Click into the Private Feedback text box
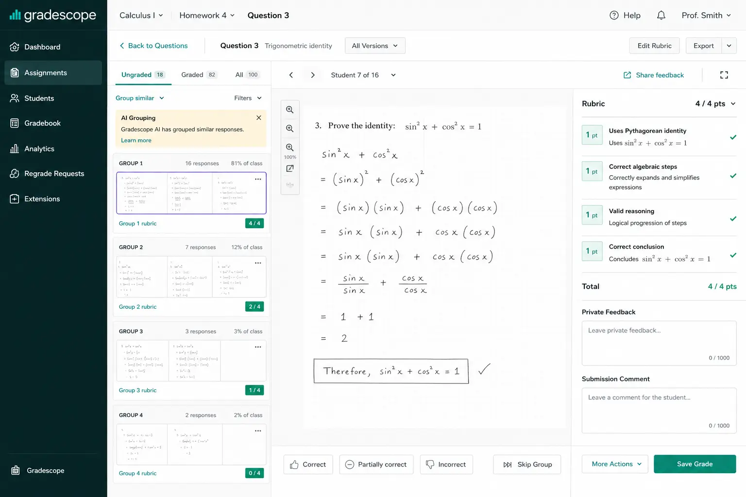 (x=659, y=343)
